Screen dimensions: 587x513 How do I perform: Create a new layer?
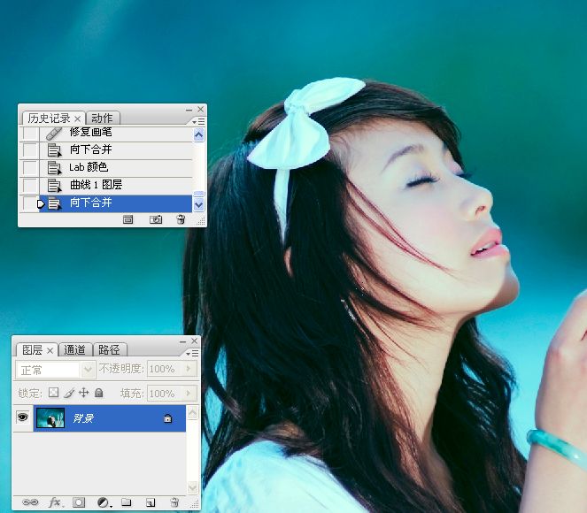151,502
